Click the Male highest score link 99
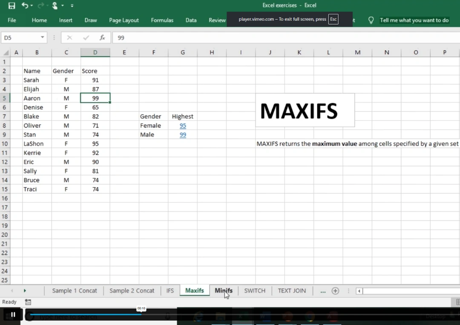This screenshot has height=325, width=460. click(x=183, y=135)
